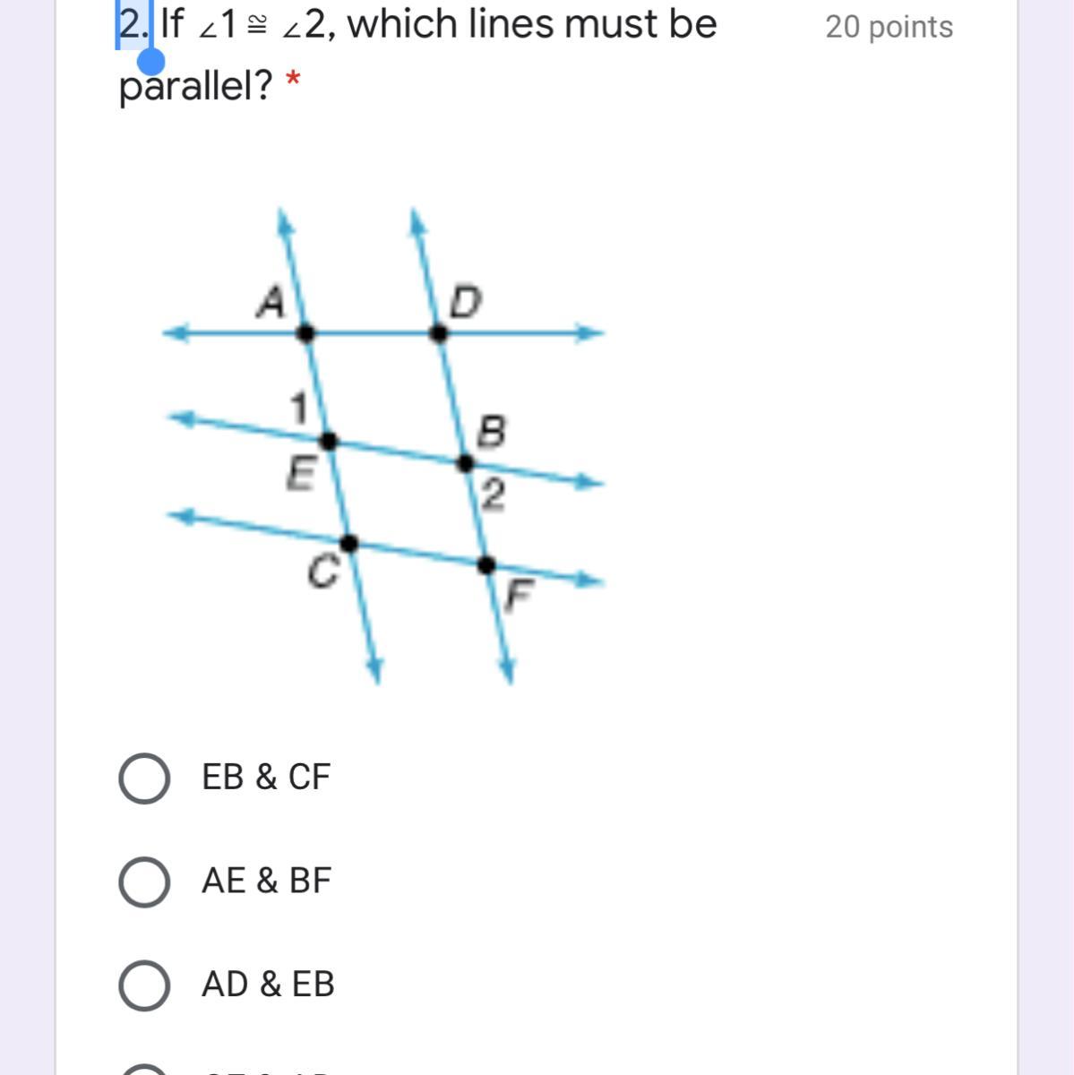
Task: Click the AD & EB answer text
Action: [268, 985]
